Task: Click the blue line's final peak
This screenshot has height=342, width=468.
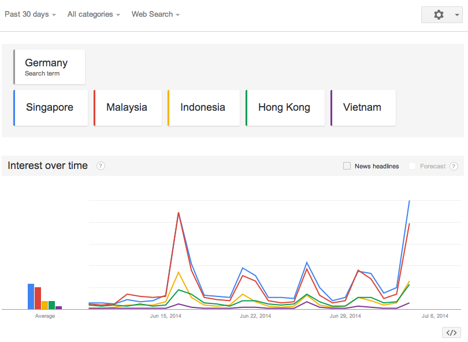Action: pos(409,201)
